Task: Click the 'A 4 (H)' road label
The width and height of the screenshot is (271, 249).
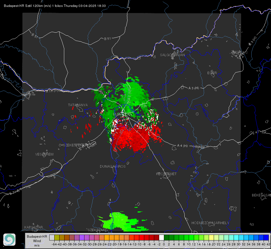Action: 182,146
